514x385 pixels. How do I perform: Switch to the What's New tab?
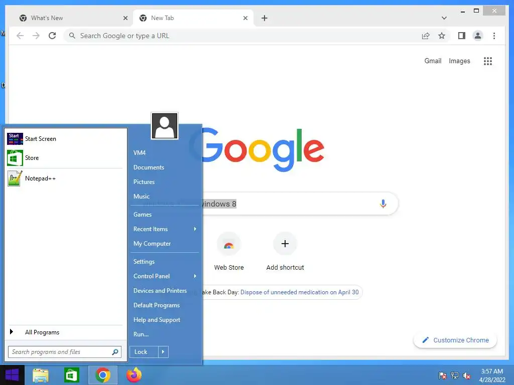[x=73, y=18]
